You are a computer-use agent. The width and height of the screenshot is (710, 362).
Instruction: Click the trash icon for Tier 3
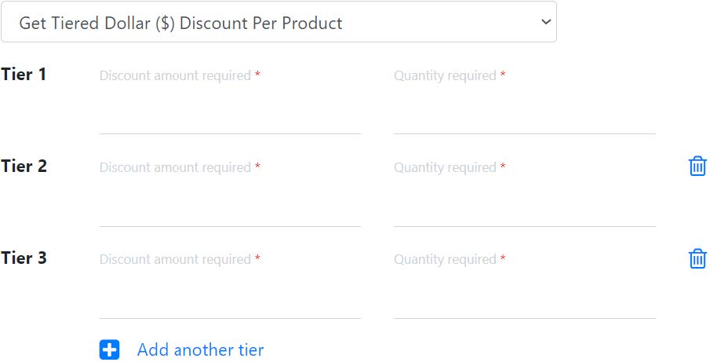(697, 258)
